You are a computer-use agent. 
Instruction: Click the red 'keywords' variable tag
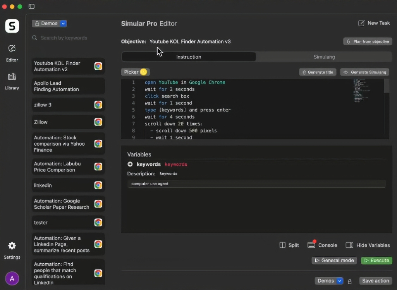coord(176,164)
